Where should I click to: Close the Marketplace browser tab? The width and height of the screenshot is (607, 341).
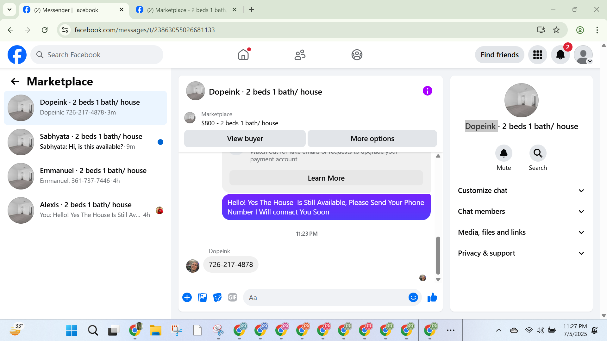pyautogui.click(x=235, y=10)
